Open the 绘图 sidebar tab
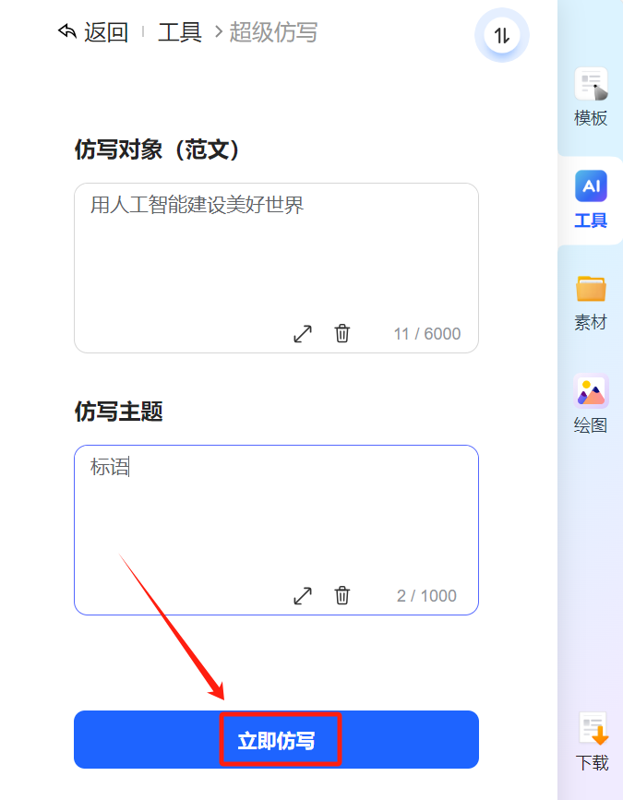This screenshot has height=800, width=623. point(591,404)
